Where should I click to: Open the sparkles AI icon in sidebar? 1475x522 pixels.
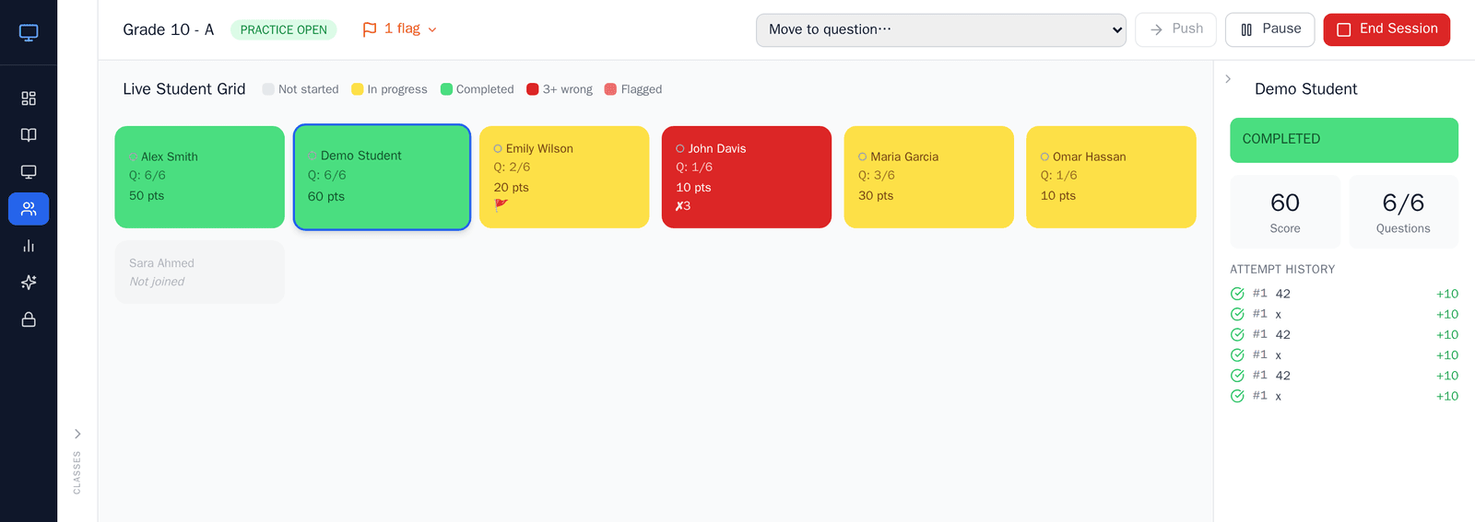[29, 283]
